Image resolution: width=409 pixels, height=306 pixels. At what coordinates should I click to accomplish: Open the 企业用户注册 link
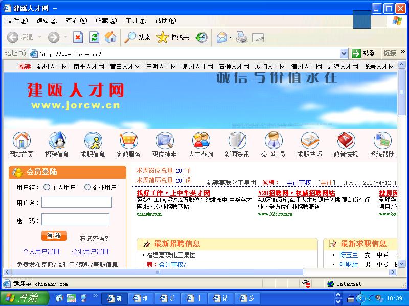pos(90,251)
